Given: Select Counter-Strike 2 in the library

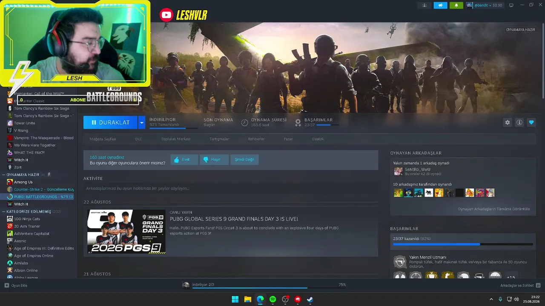Looking at the screenshot, I should 44,189.
